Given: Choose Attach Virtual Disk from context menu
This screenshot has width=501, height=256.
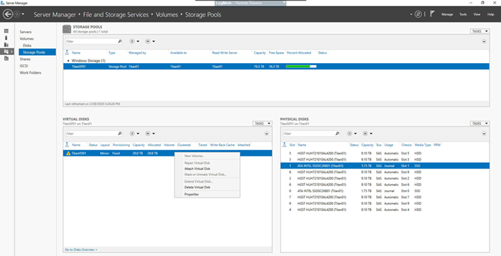Looking at the screenshot, I should point(207,169).
